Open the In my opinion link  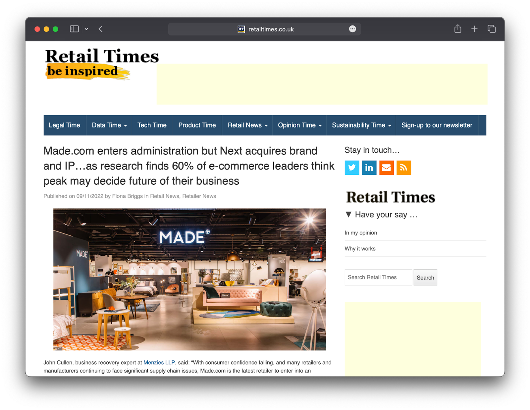point(361,233)
